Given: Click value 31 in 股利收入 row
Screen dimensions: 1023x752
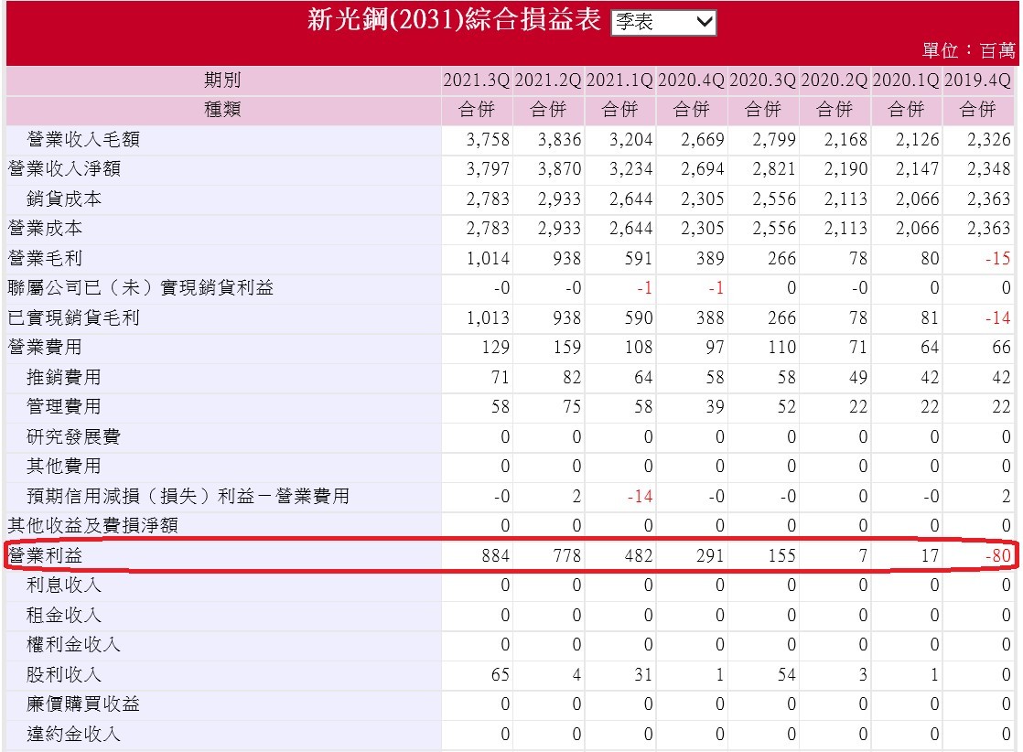Looking at the screenshot, I should tap(643, 674).
